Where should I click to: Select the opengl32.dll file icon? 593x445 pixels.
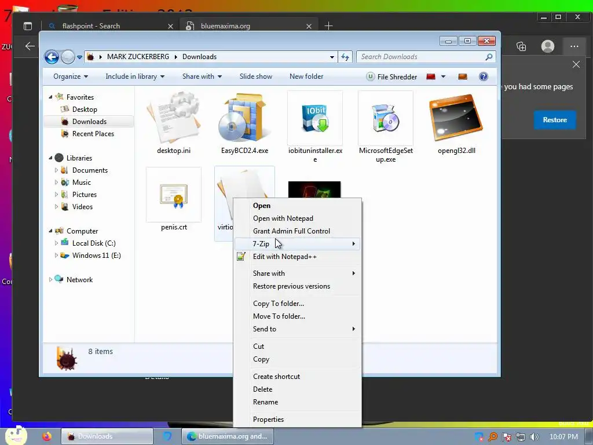tap(456, 118)
